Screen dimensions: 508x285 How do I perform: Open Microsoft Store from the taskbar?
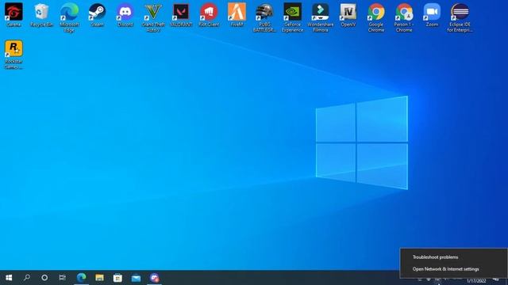click(117, 278)
